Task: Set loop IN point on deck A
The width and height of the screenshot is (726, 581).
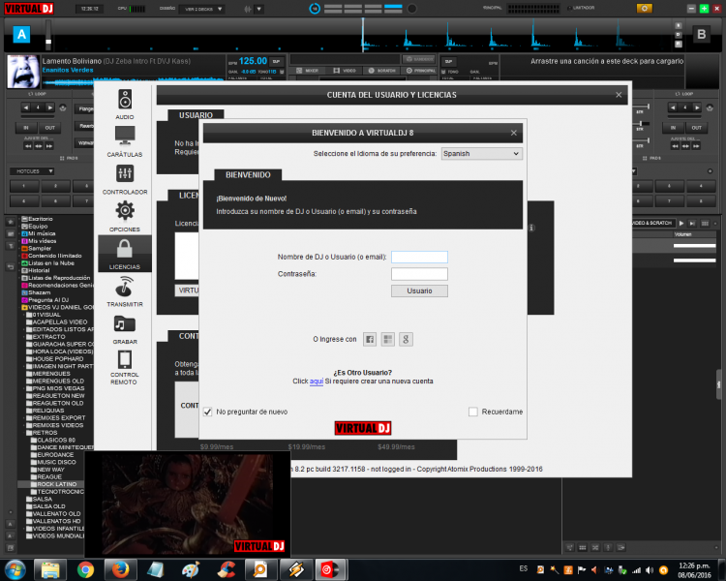Action: point(26,128)
